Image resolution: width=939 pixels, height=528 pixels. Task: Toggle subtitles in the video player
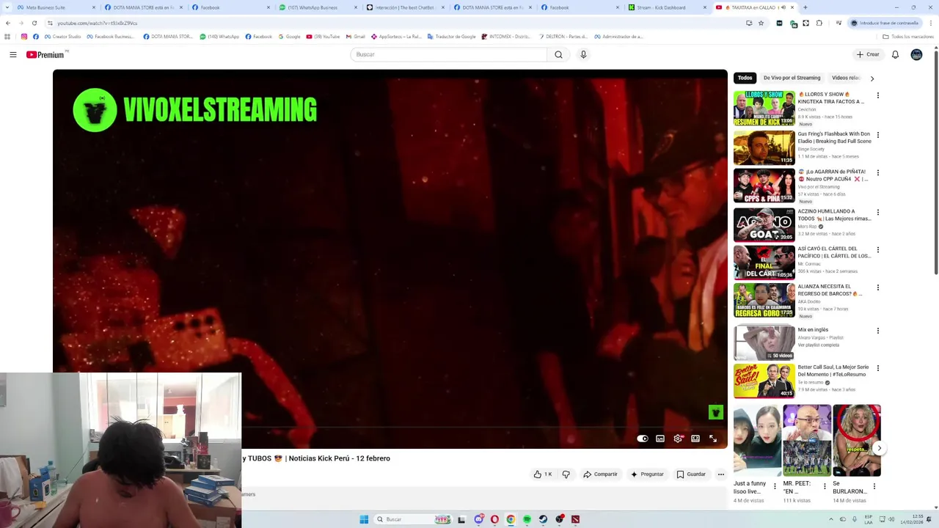point(660,439)
